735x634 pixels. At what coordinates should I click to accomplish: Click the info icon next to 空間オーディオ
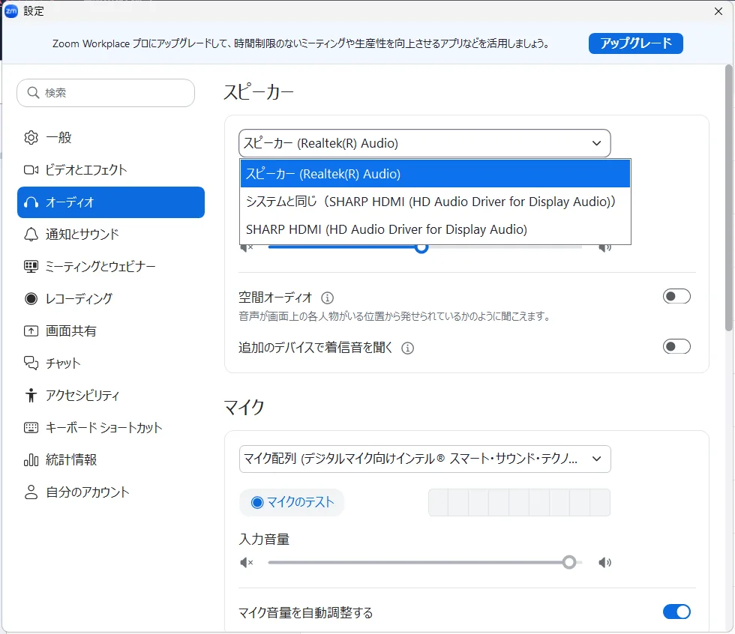click(x=327, y=298)
